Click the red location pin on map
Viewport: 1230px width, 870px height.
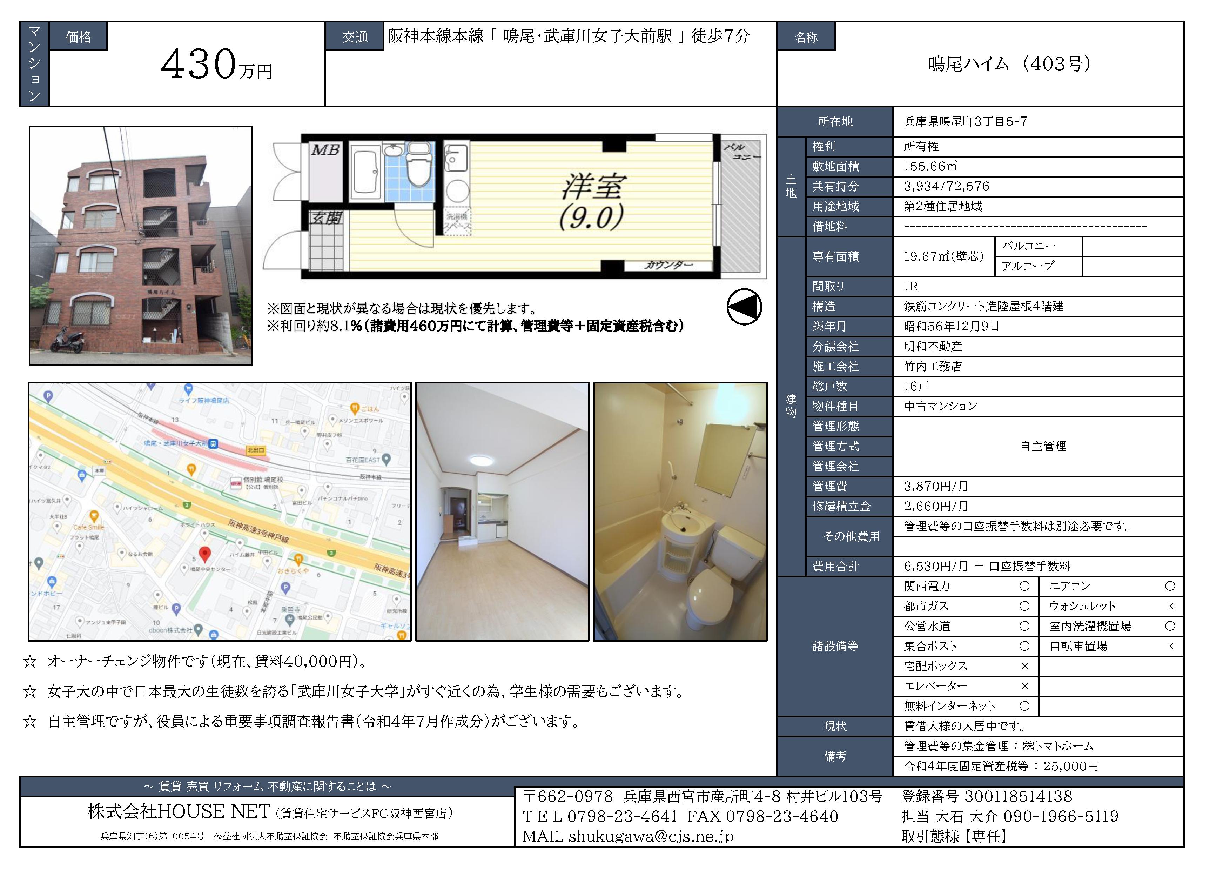click(204, 553)
